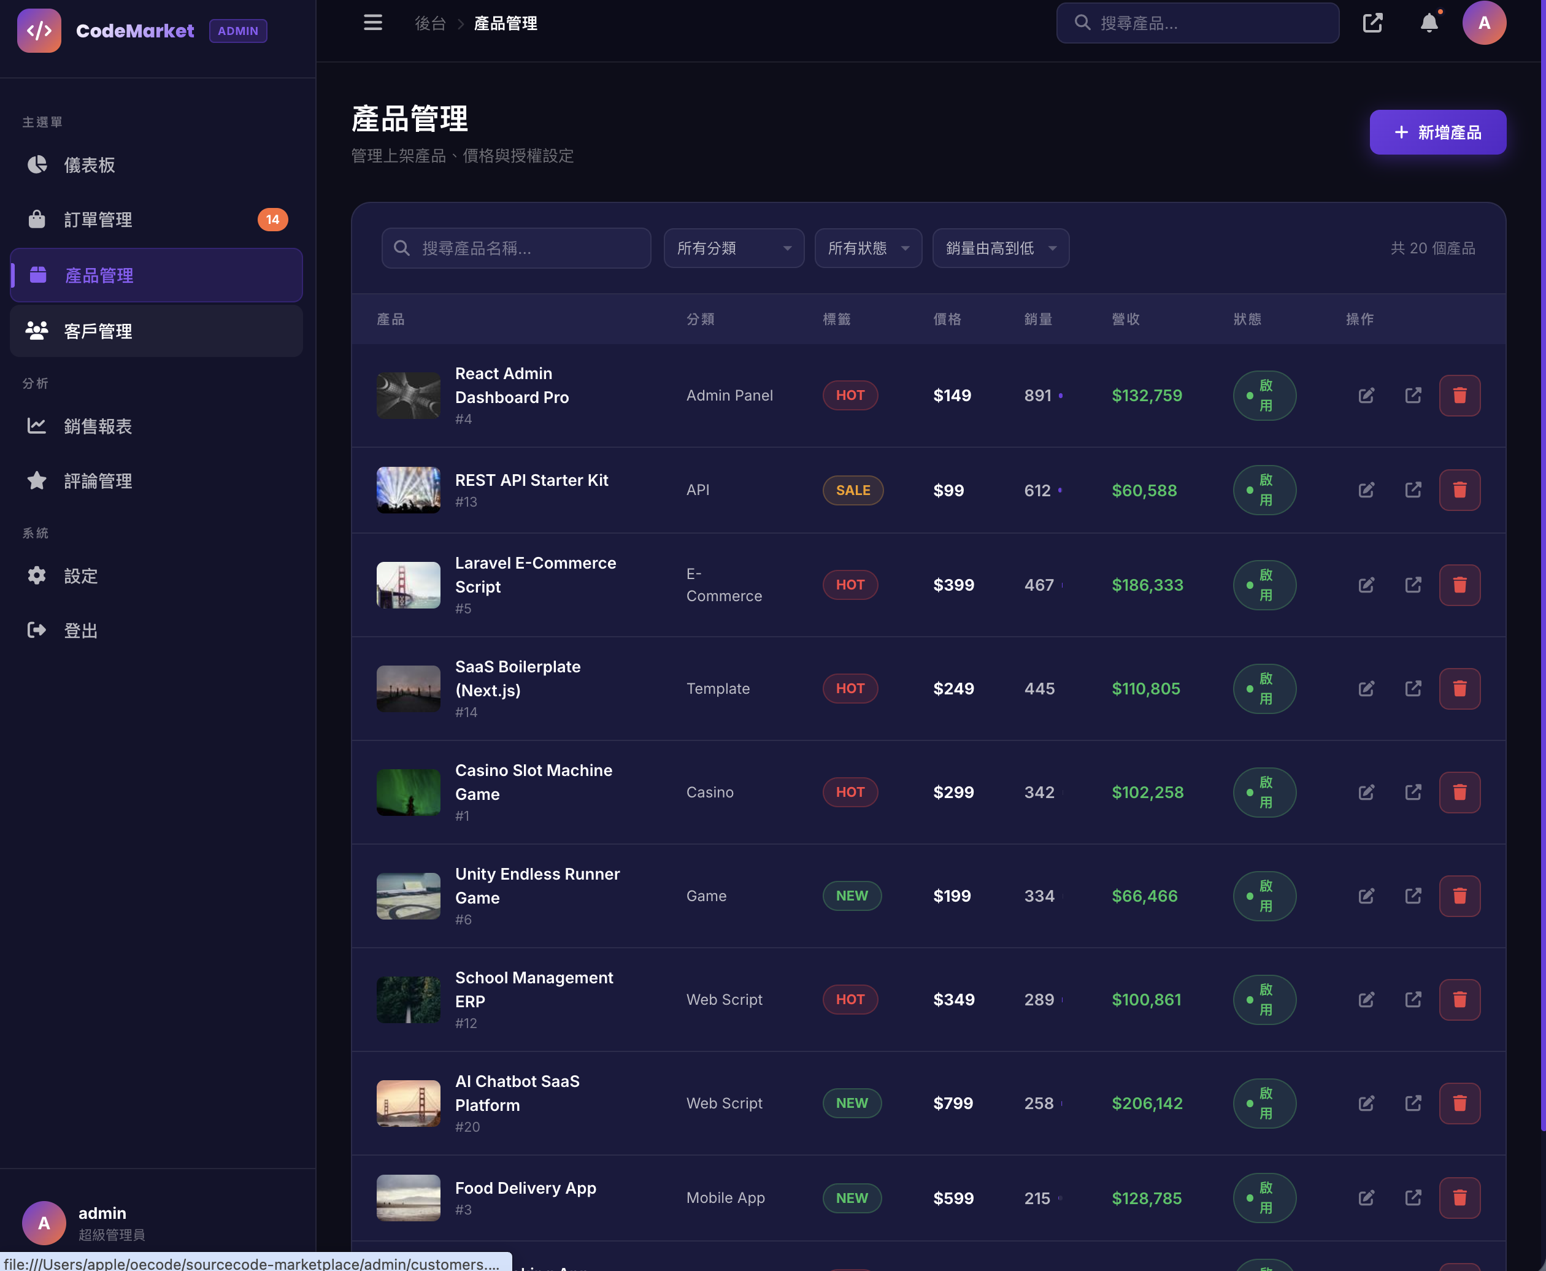Toggle the 啟用 status badge for Unity Endless Runner Game
Viewport: 1546px width, 1271px height.
[x=1264, y=896]
